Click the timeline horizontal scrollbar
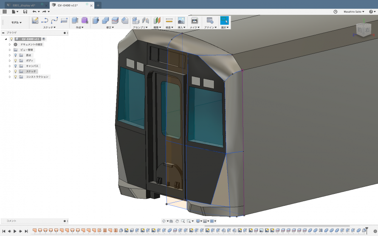Screen dimensions: 378x236 (277, 226)
